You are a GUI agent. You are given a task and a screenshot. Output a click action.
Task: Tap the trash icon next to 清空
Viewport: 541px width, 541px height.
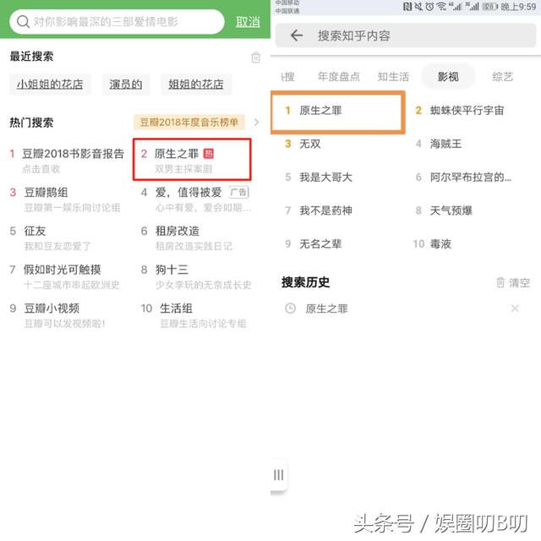[x=500, y=282]
